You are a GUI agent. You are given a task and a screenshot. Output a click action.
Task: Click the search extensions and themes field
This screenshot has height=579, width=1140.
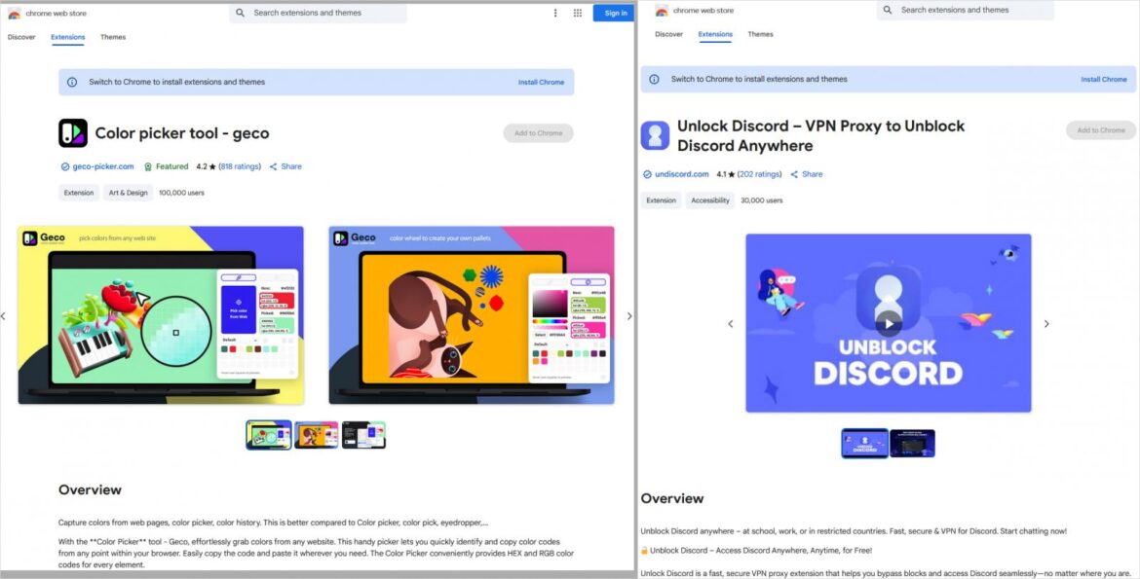pos(322,13)
